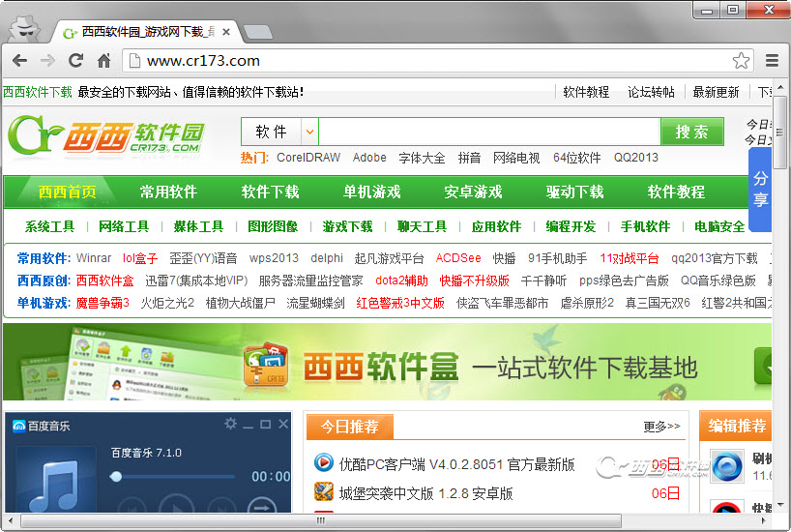Click the Winrar common software link
Screen dimensions: 791x532
click(x=94, y=258)
